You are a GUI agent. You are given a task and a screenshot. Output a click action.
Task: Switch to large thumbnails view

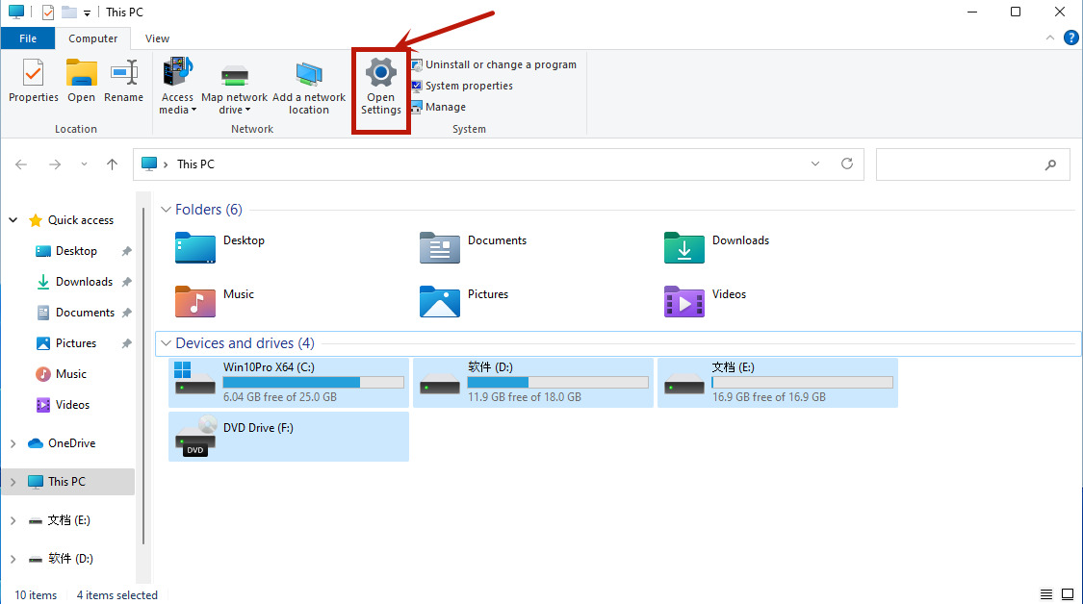tap(1068, 593)
